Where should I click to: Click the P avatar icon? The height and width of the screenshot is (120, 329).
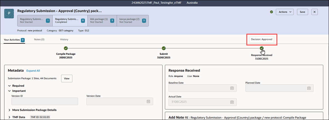(9, 13)
